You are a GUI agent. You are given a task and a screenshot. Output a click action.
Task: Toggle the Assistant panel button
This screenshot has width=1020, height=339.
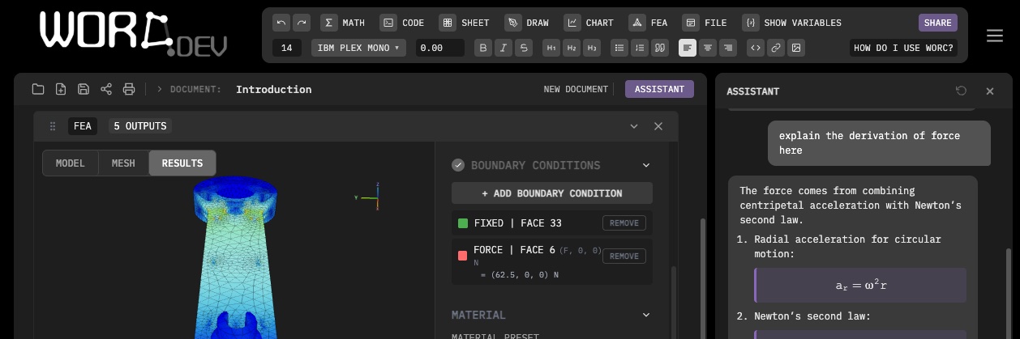click(659, 89)
